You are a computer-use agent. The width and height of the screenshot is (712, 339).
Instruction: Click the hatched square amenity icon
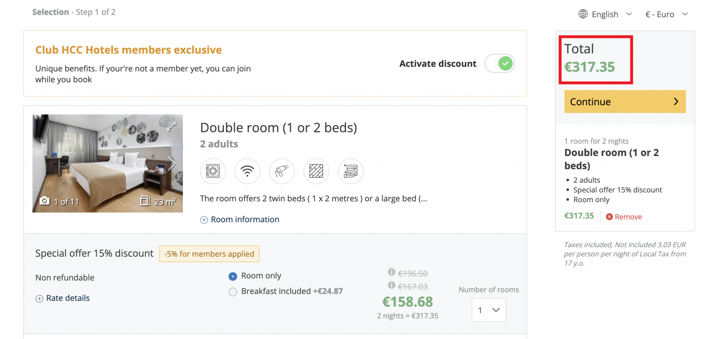click(316, 171)
